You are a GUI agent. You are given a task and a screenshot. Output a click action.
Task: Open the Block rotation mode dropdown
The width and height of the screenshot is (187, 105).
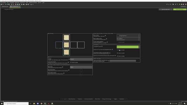pos(128,39)
